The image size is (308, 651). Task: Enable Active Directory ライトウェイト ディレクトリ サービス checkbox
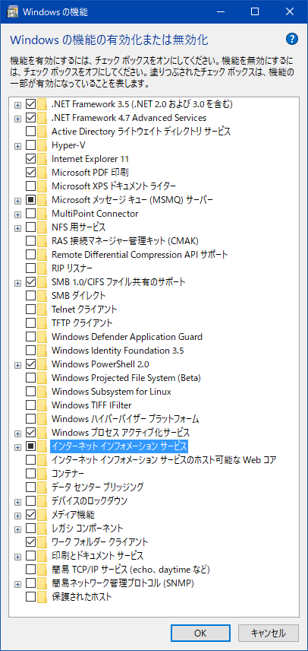point(30,132)
